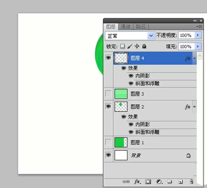
Task: Click the lock all padlock icon
Action: (144, 46)
